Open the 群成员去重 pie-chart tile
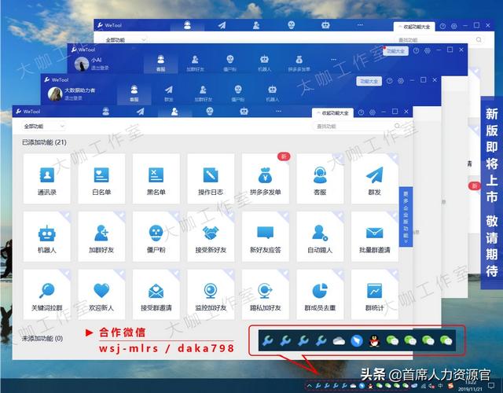Image resolution: width=503 pixels, height=393 pixels. pyautogui.click(x=320, y=295)
